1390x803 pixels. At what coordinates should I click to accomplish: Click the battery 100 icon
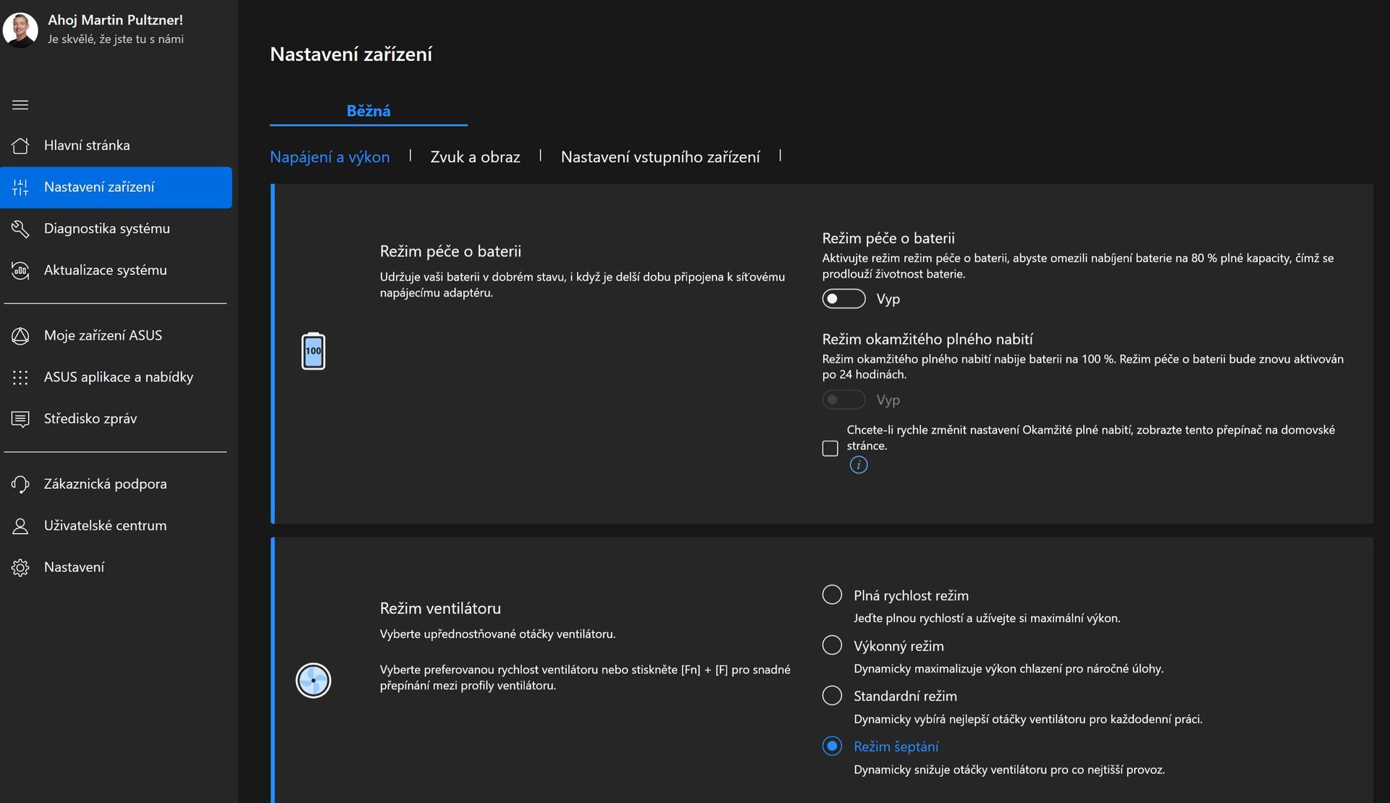(313, 351)
